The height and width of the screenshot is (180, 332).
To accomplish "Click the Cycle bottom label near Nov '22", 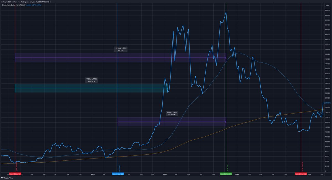I will [x=302, y=167].
